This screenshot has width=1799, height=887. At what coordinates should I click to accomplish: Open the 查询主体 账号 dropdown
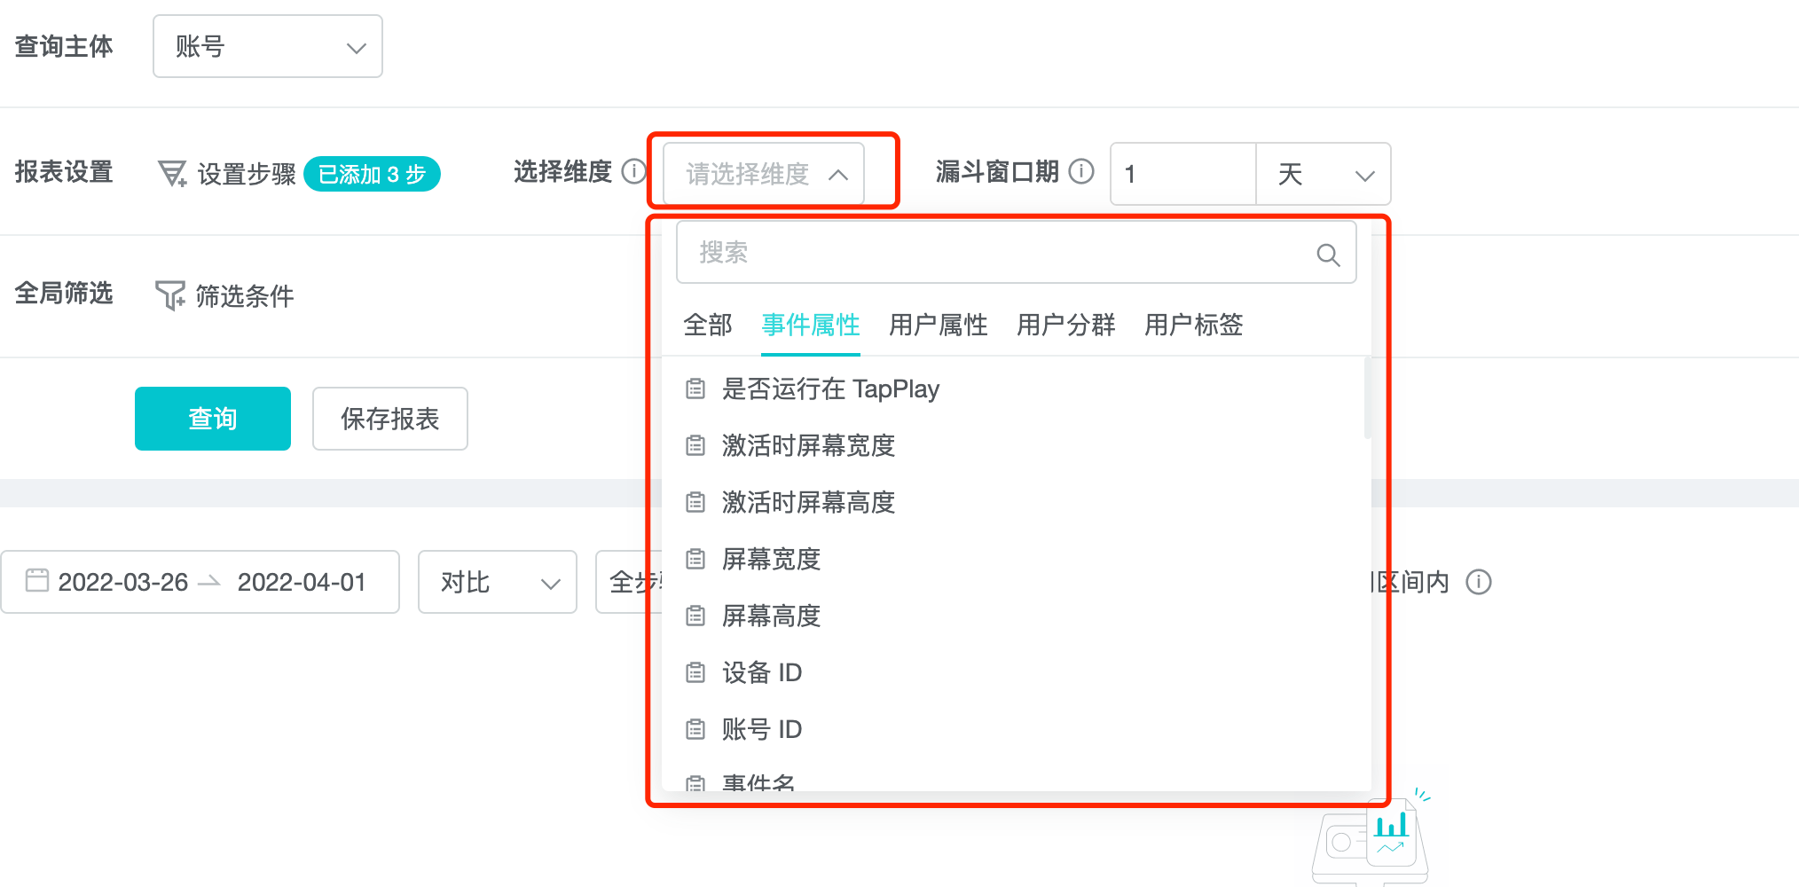point(267,46)
